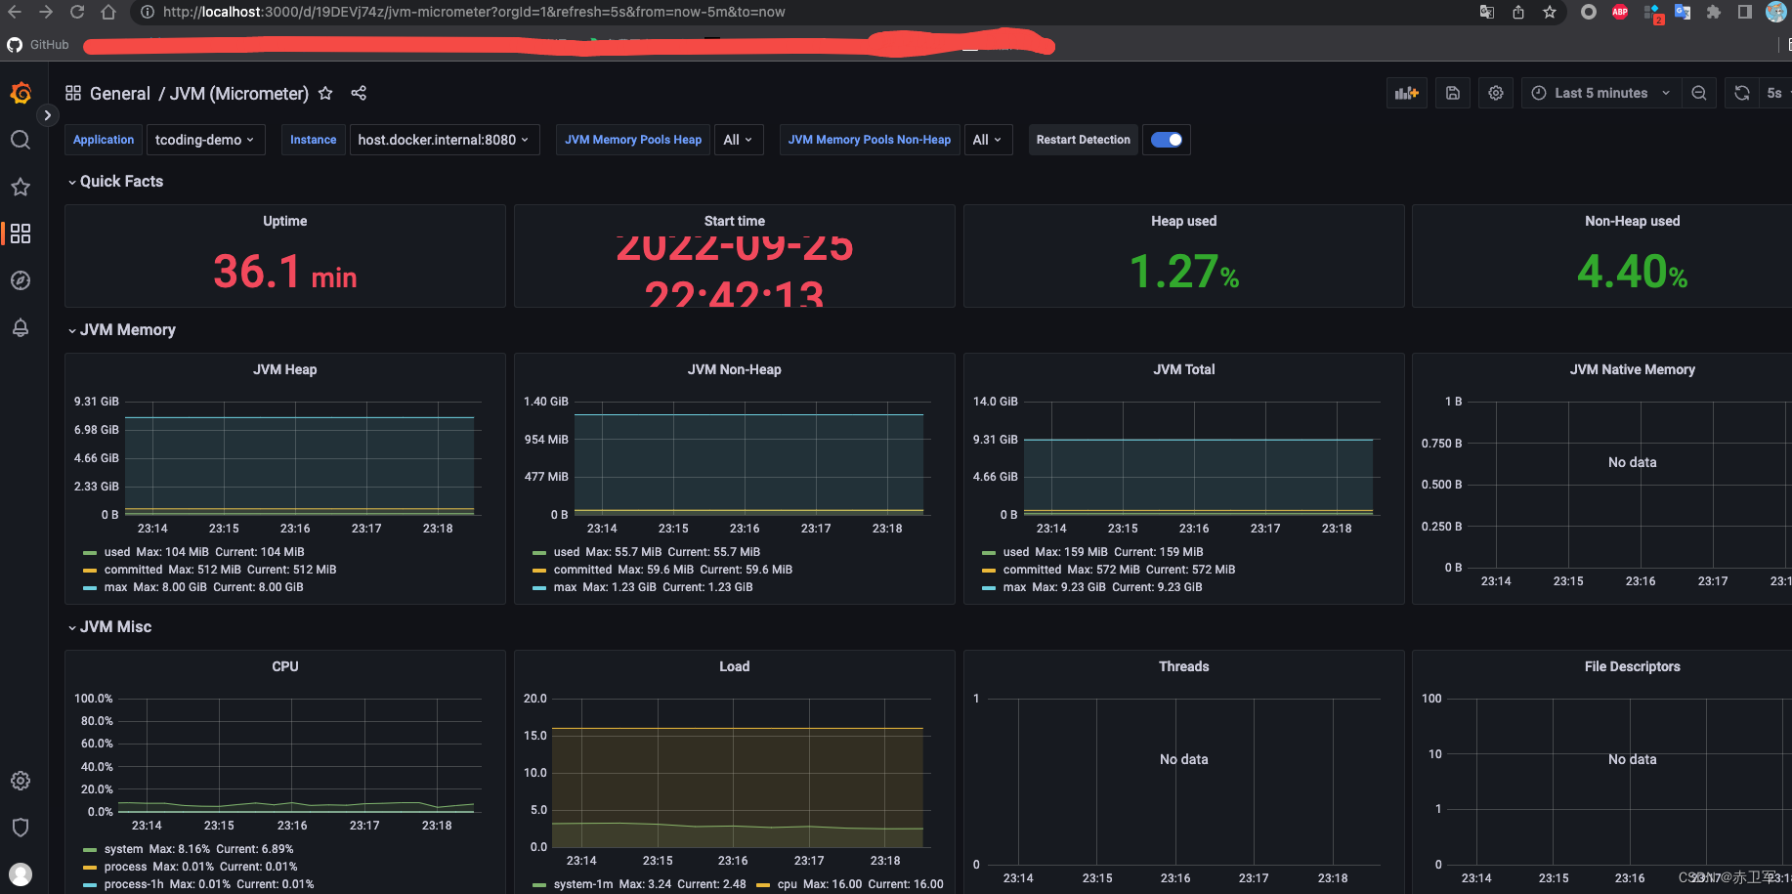Toggle 'max' series in JVM Heap legend
This screenshot has height=894, width=1792.
[115, 587]
